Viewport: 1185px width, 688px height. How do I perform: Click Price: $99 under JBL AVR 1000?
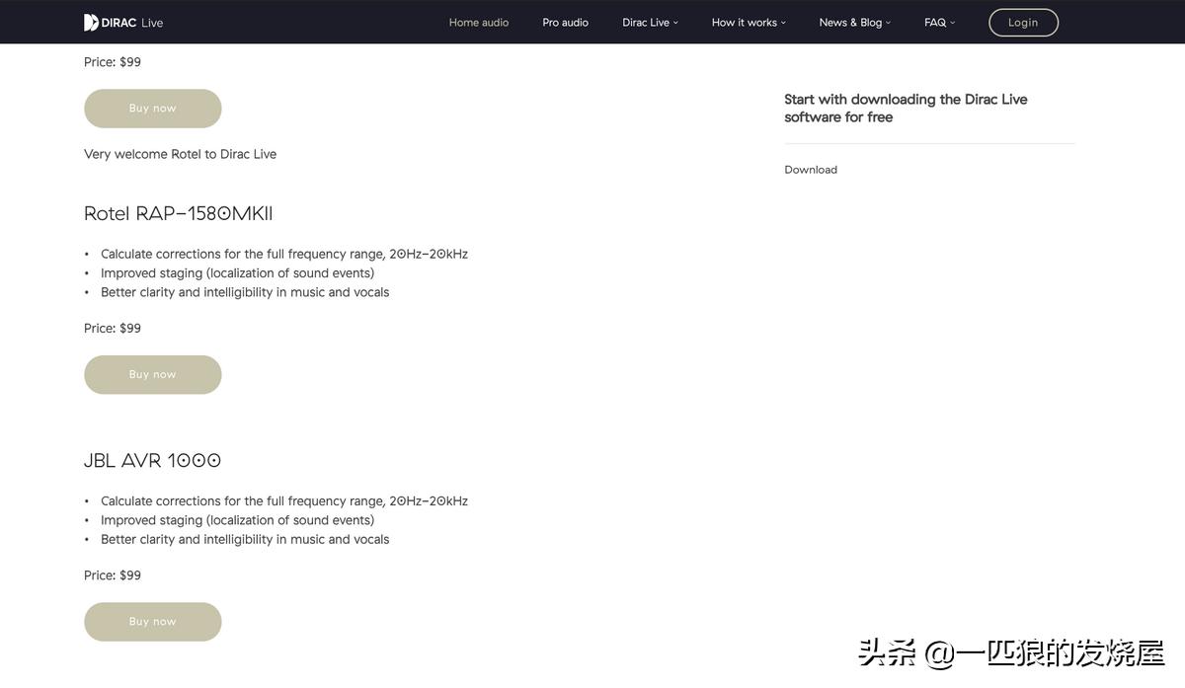tap(113, 575)
